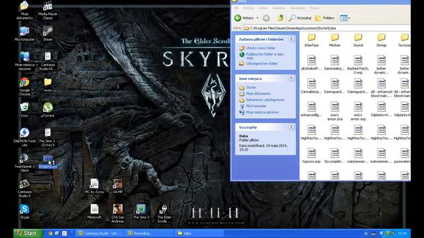Collapse the Szczegóły panel

coord(291,126)
